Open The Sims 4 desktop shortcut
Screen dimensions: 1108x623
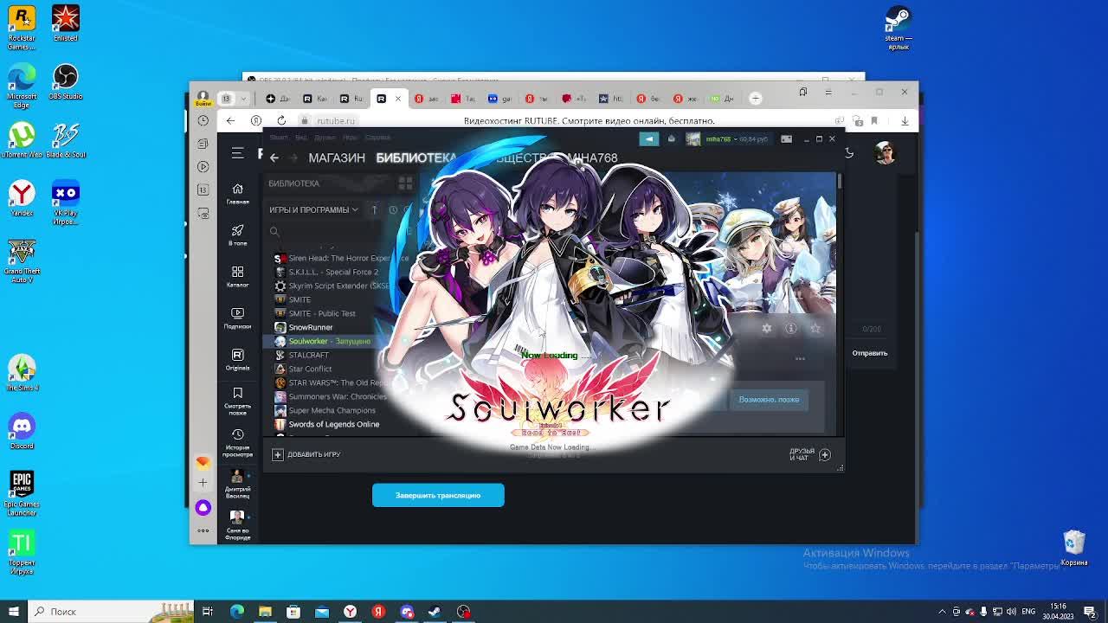pos(22,372)
